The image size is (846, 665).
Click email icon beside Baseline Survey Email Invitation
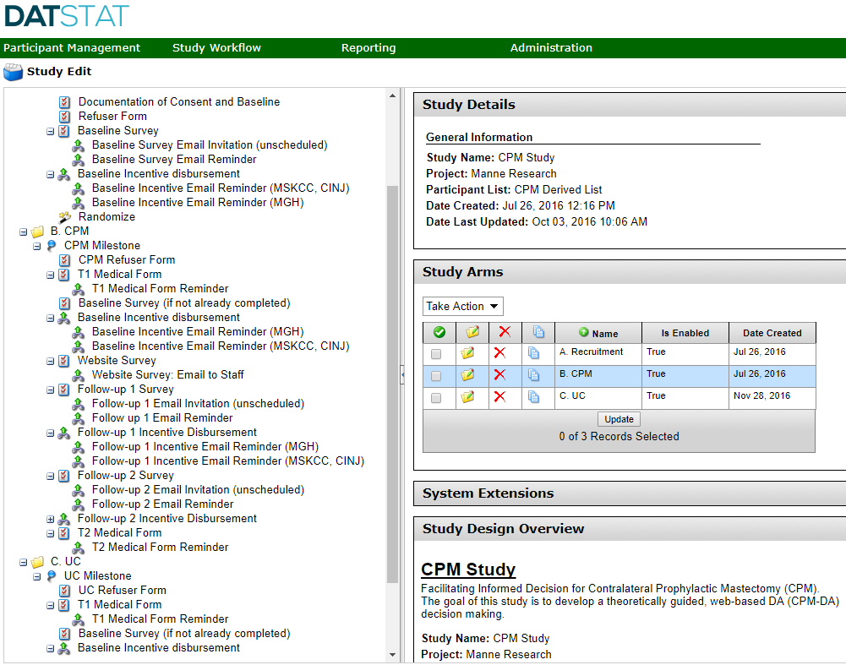[x=79, y=145]
